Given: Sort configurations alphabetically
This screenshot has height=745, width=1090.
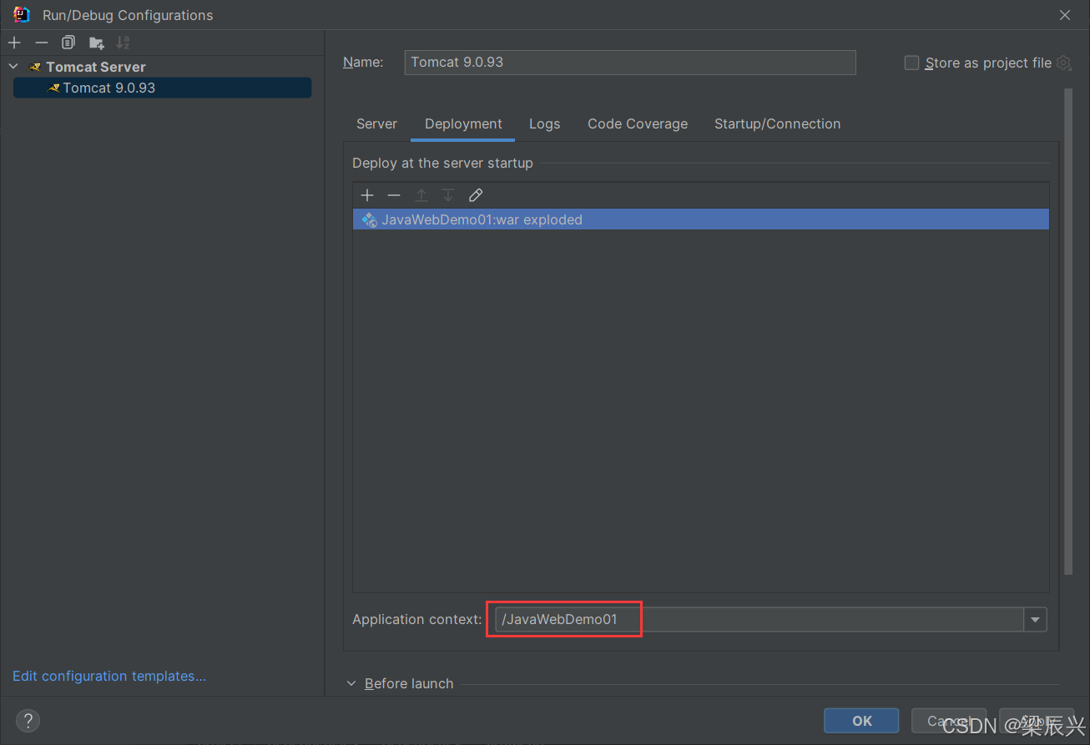Looking at the screenshot, I should (123, 43).
